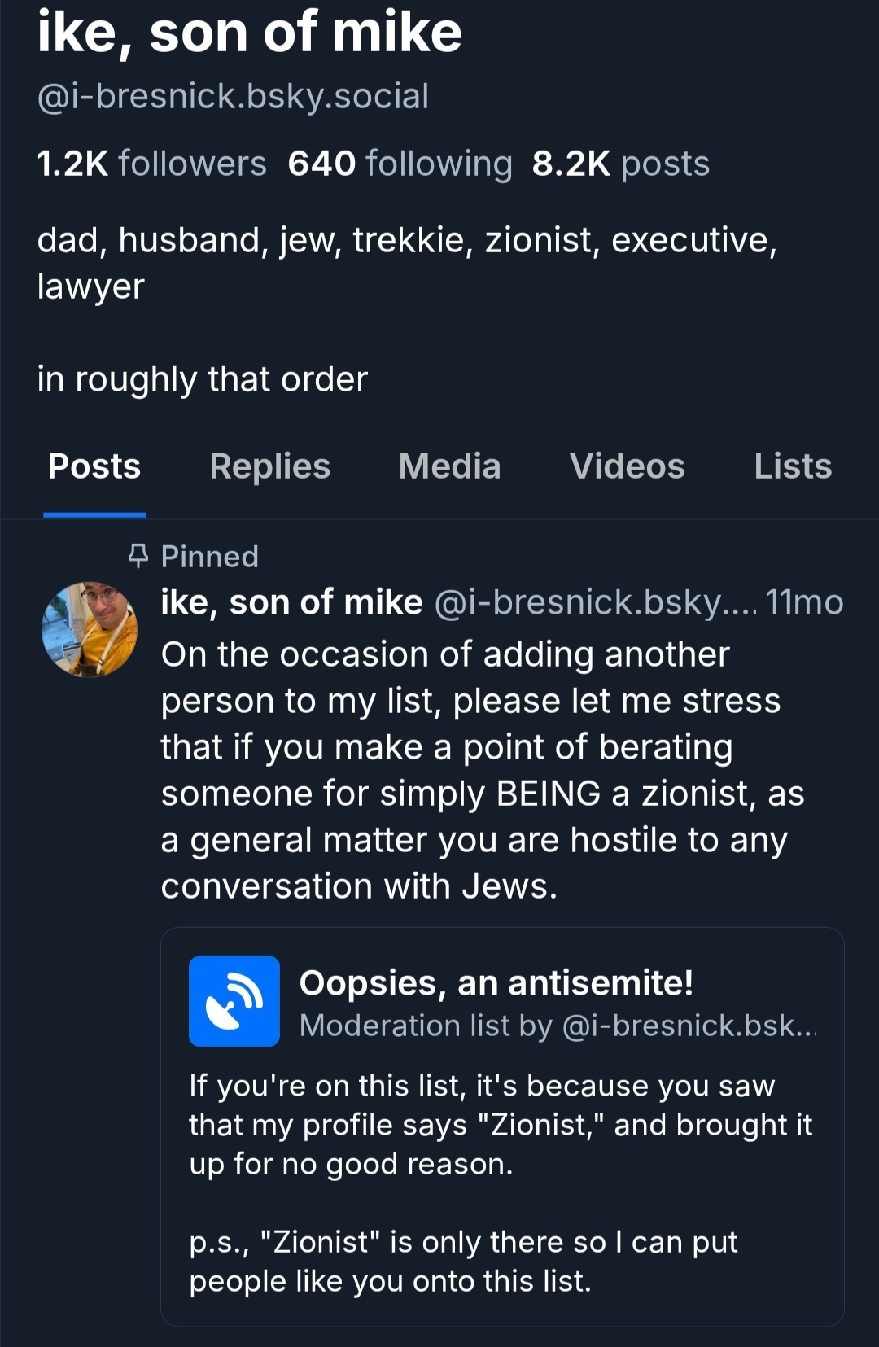
Task: Open the "Oopsies, an antisemite!" list title
Action: [496, 982]
